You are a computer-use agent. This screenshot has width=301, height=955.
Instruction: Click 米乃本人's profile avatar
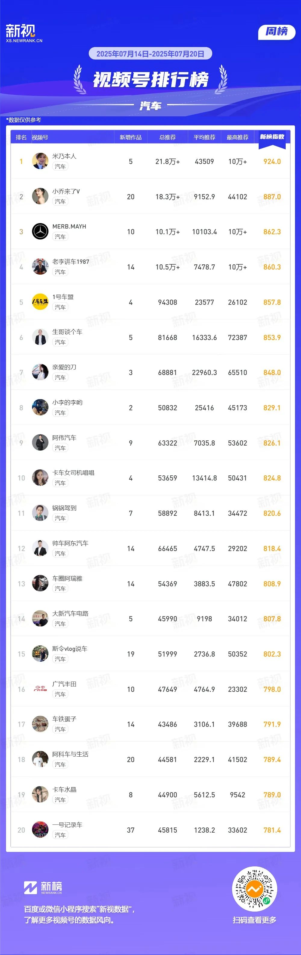click(x=40, y=161)
